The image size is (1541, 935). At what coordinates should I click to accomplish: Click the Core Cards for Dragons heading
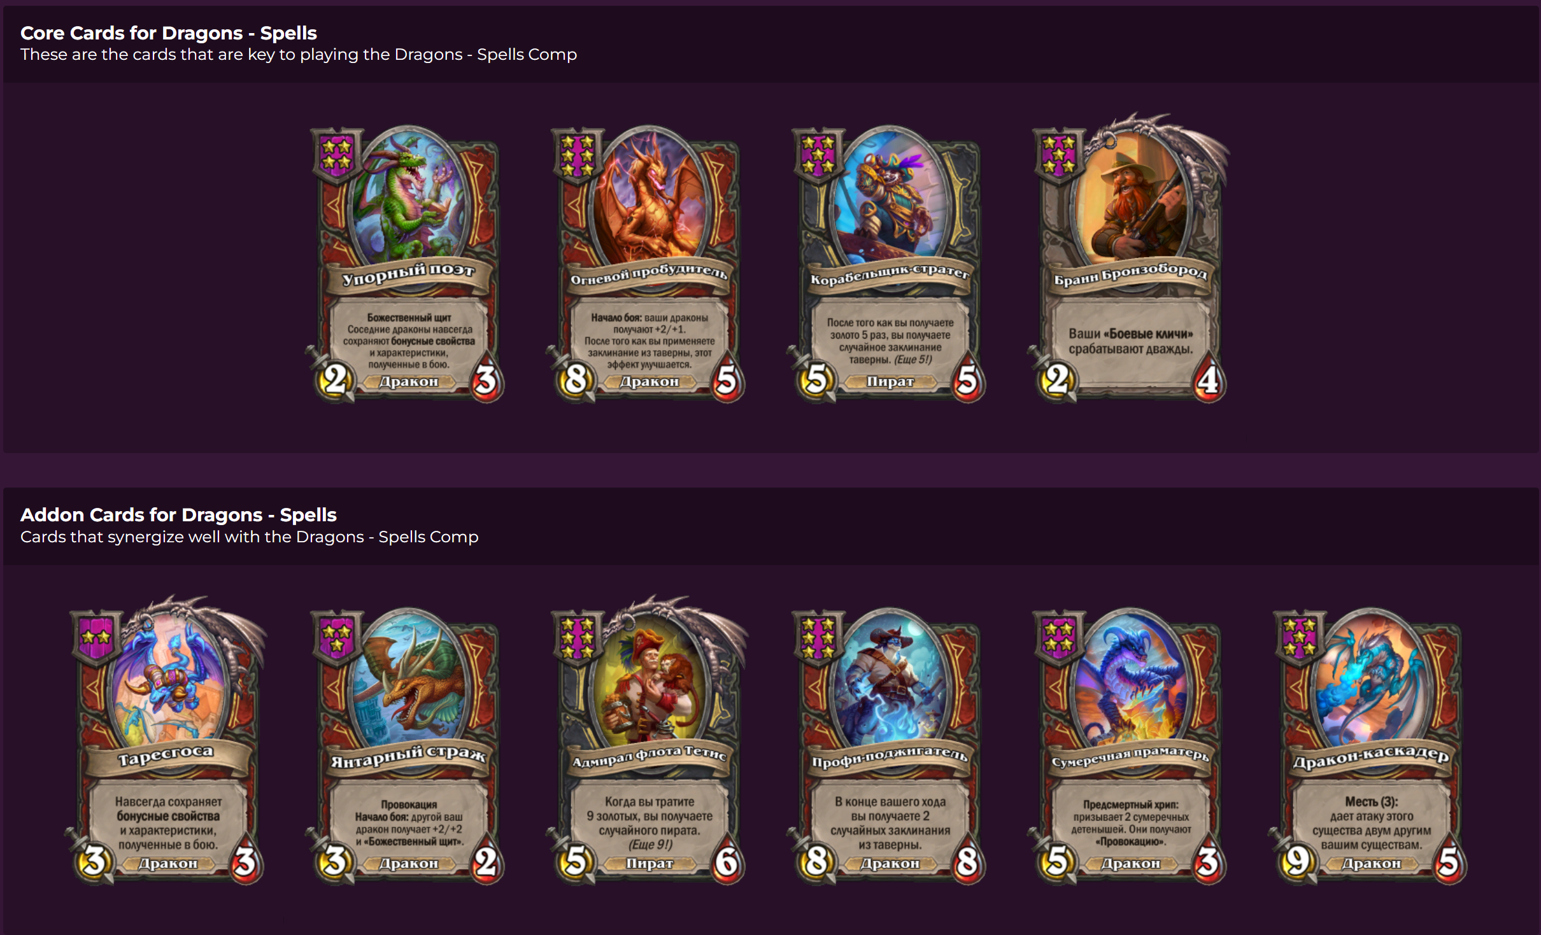(x=169, y=32)
